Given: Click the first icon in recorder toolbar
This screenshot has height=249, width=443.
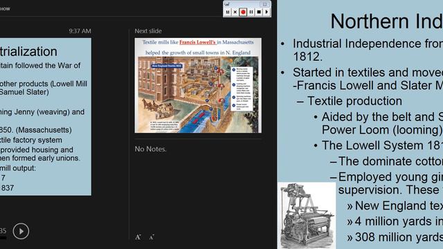Looking at the screenshot, I should pyautogui.click(x=228, y=12).
